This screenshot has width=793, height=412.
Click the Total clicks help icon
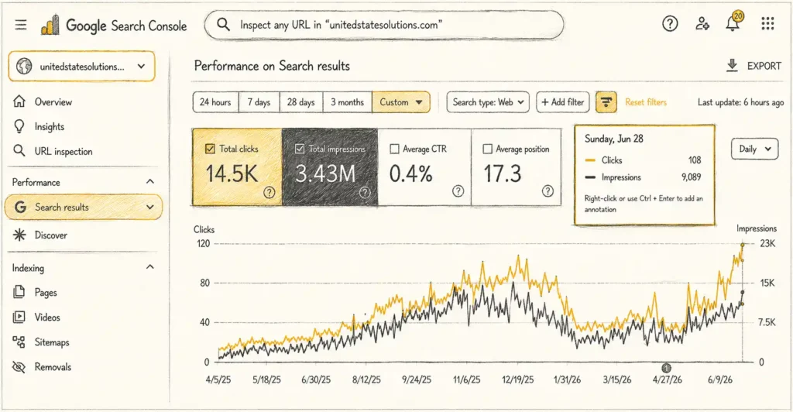pyautogui.click(x=269, y=192)
